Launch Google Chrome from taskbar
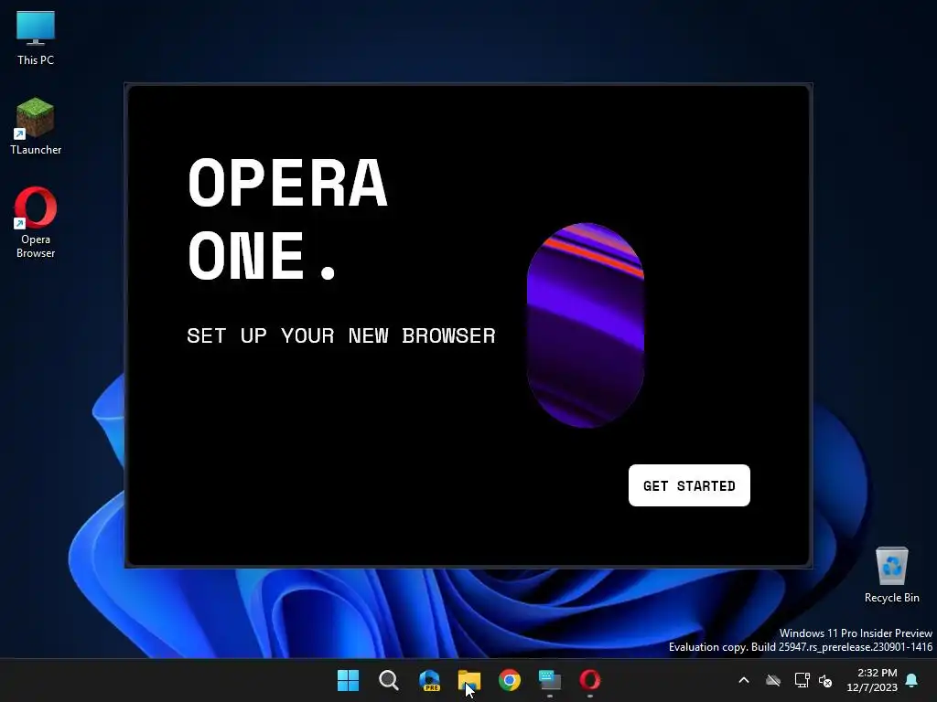 tap(510, 680)
